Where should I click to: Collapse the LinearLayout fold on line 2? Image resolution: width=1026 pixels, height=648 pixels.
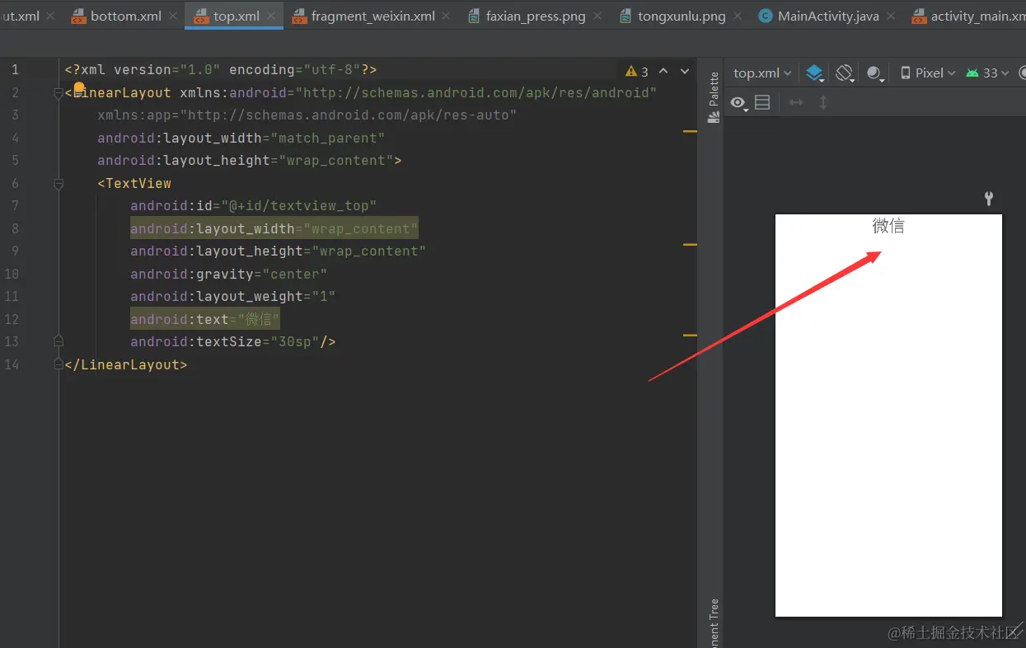[59, 93]
